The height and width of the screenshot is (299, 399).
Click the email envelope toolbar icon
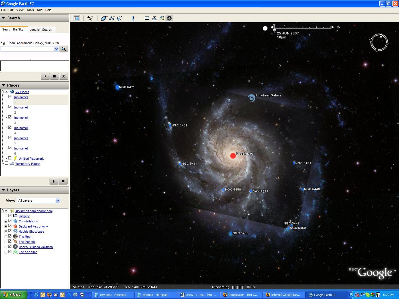pos(147,18)
